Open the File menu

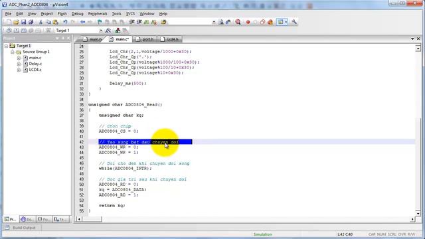pyautogui.click(x=9, y=13)
